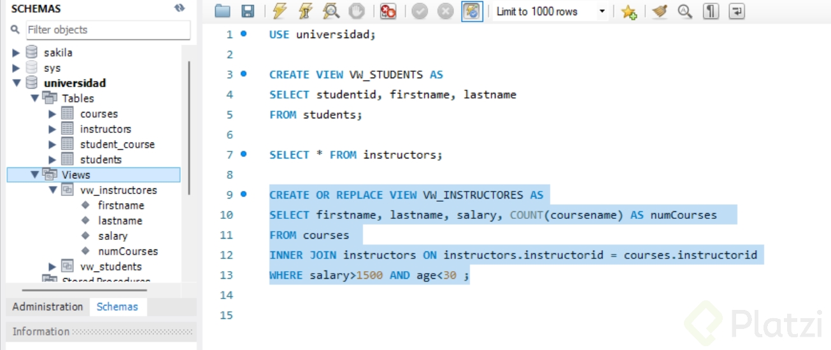Switch to the Administration tab
831x350 pixels.
48,307
